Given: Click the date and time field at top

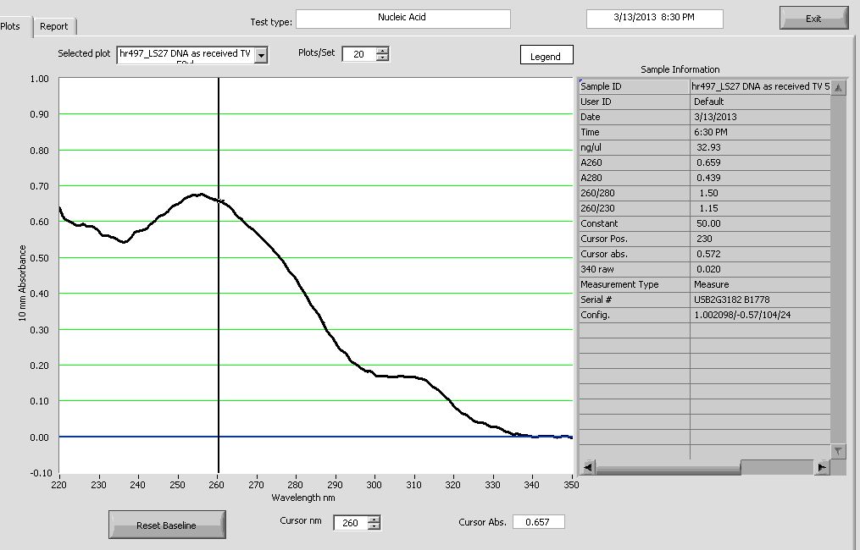Looking at the screenshot, I should click(654, 18).
